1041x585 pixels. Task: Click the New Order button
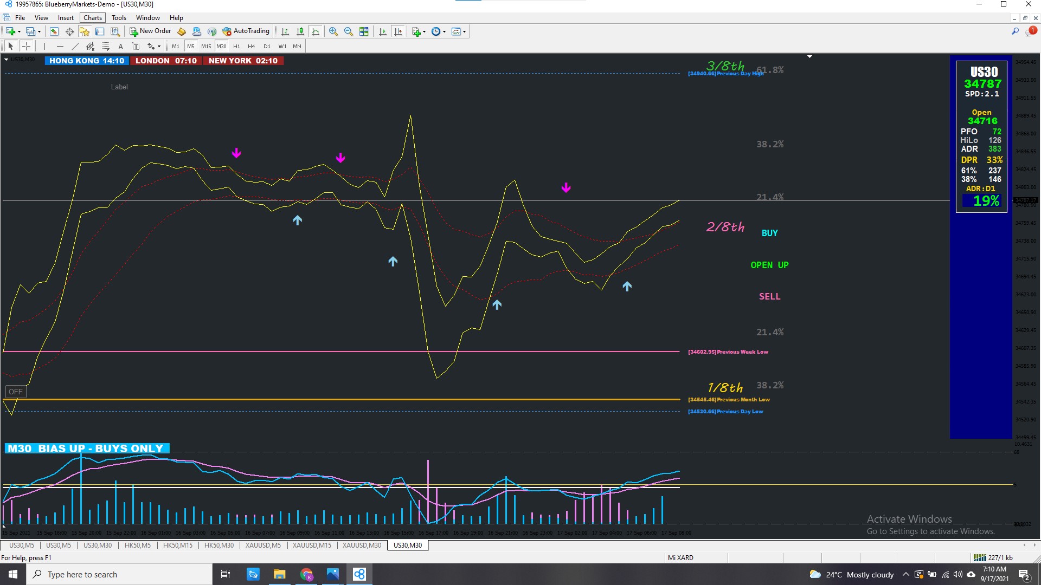tap(150, 31)
